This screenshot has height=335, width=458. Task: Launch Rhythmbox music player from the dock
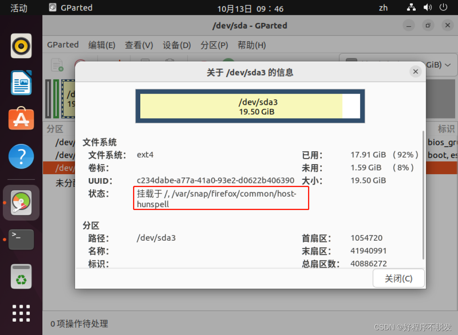point(21,46)
